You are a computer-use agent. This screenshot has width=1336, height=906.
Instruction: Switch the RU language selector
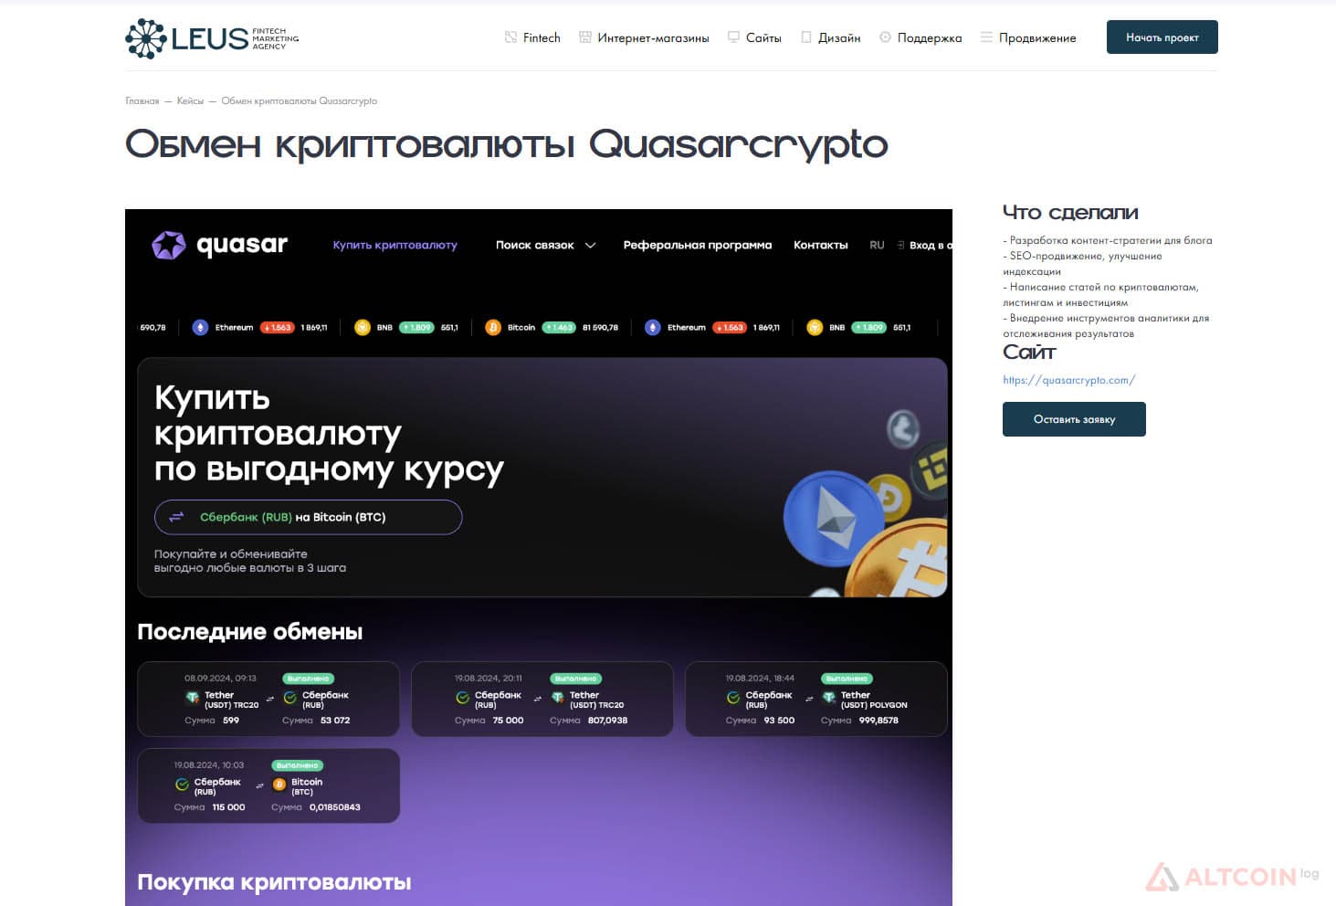(x=877, y=245)
